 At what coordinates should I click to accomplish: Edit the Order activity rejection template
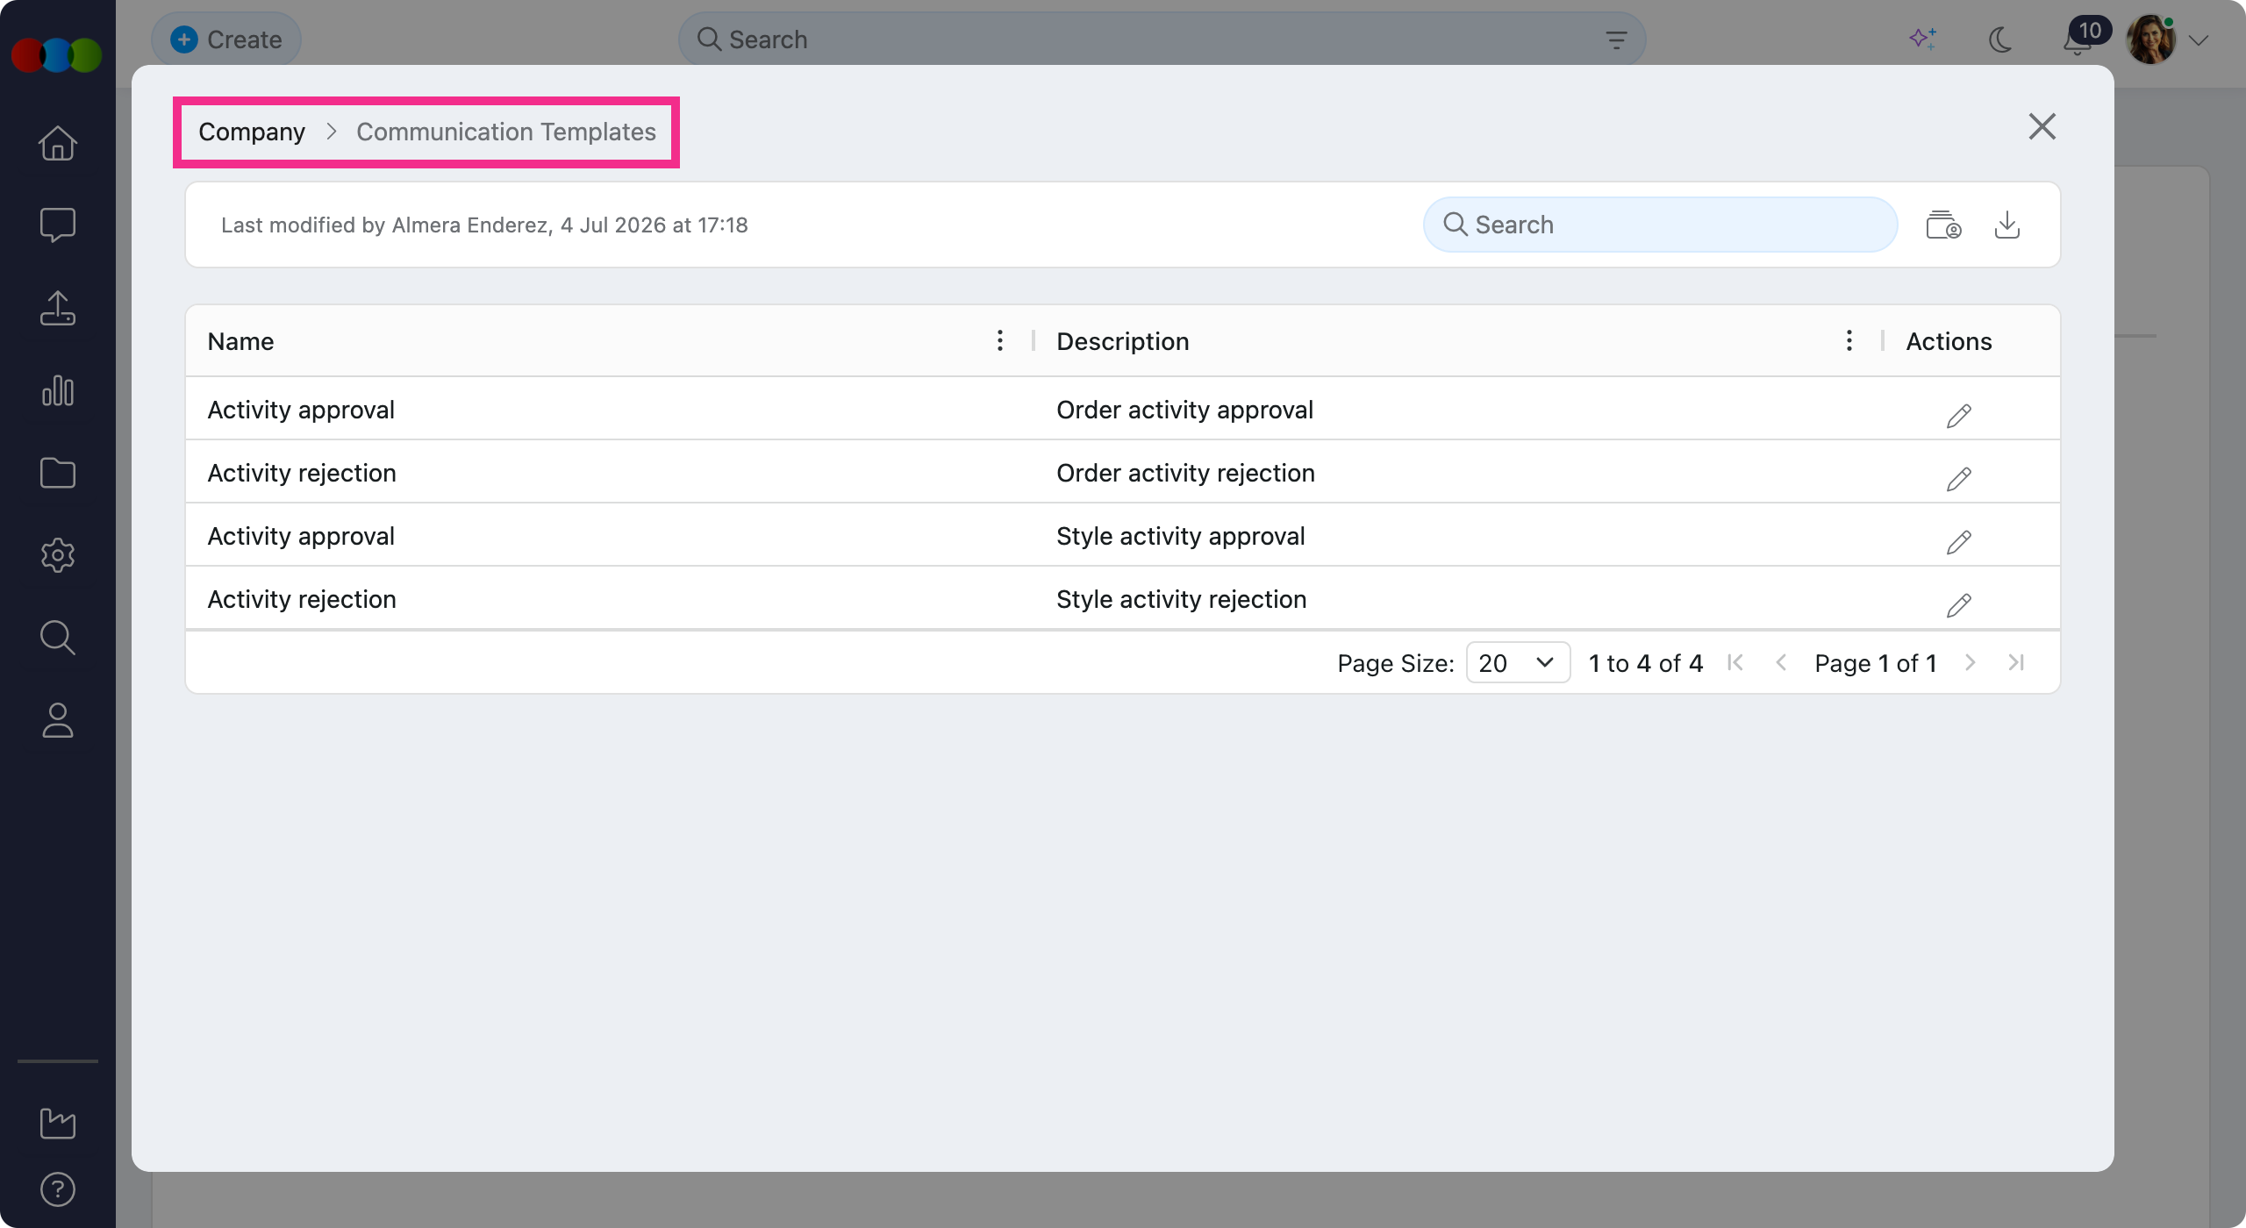pos(1959,479)
